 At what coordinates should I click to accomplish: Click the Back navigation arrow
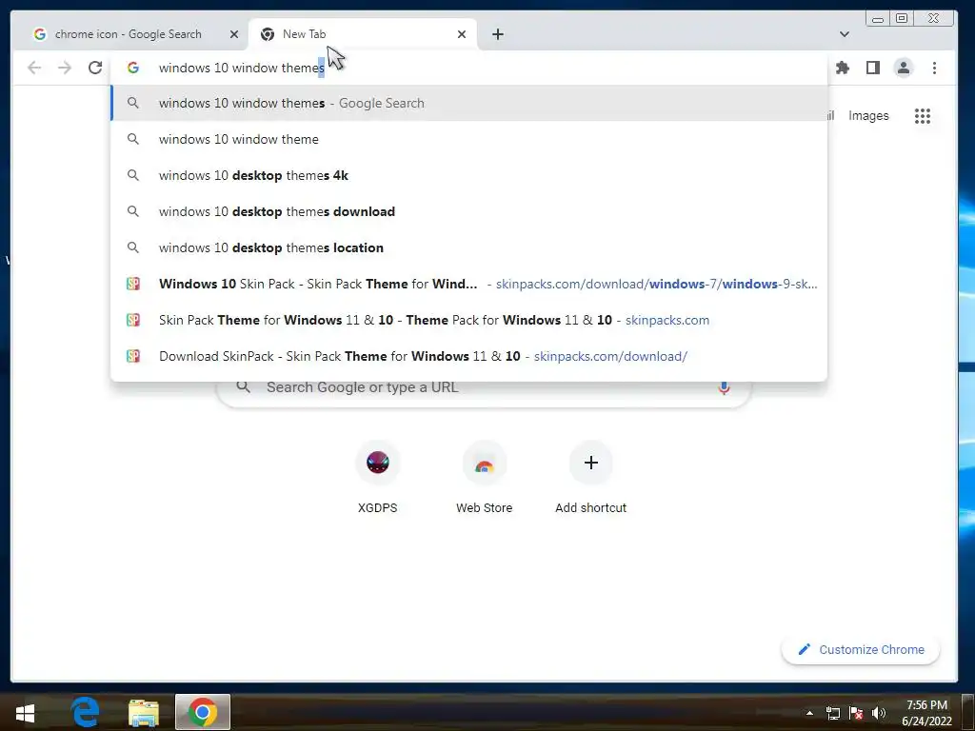(x=34, y=68)
